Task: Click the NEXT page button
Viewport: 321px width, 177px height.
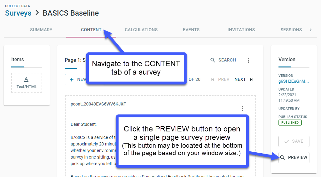Action: [x=240, y=80]
